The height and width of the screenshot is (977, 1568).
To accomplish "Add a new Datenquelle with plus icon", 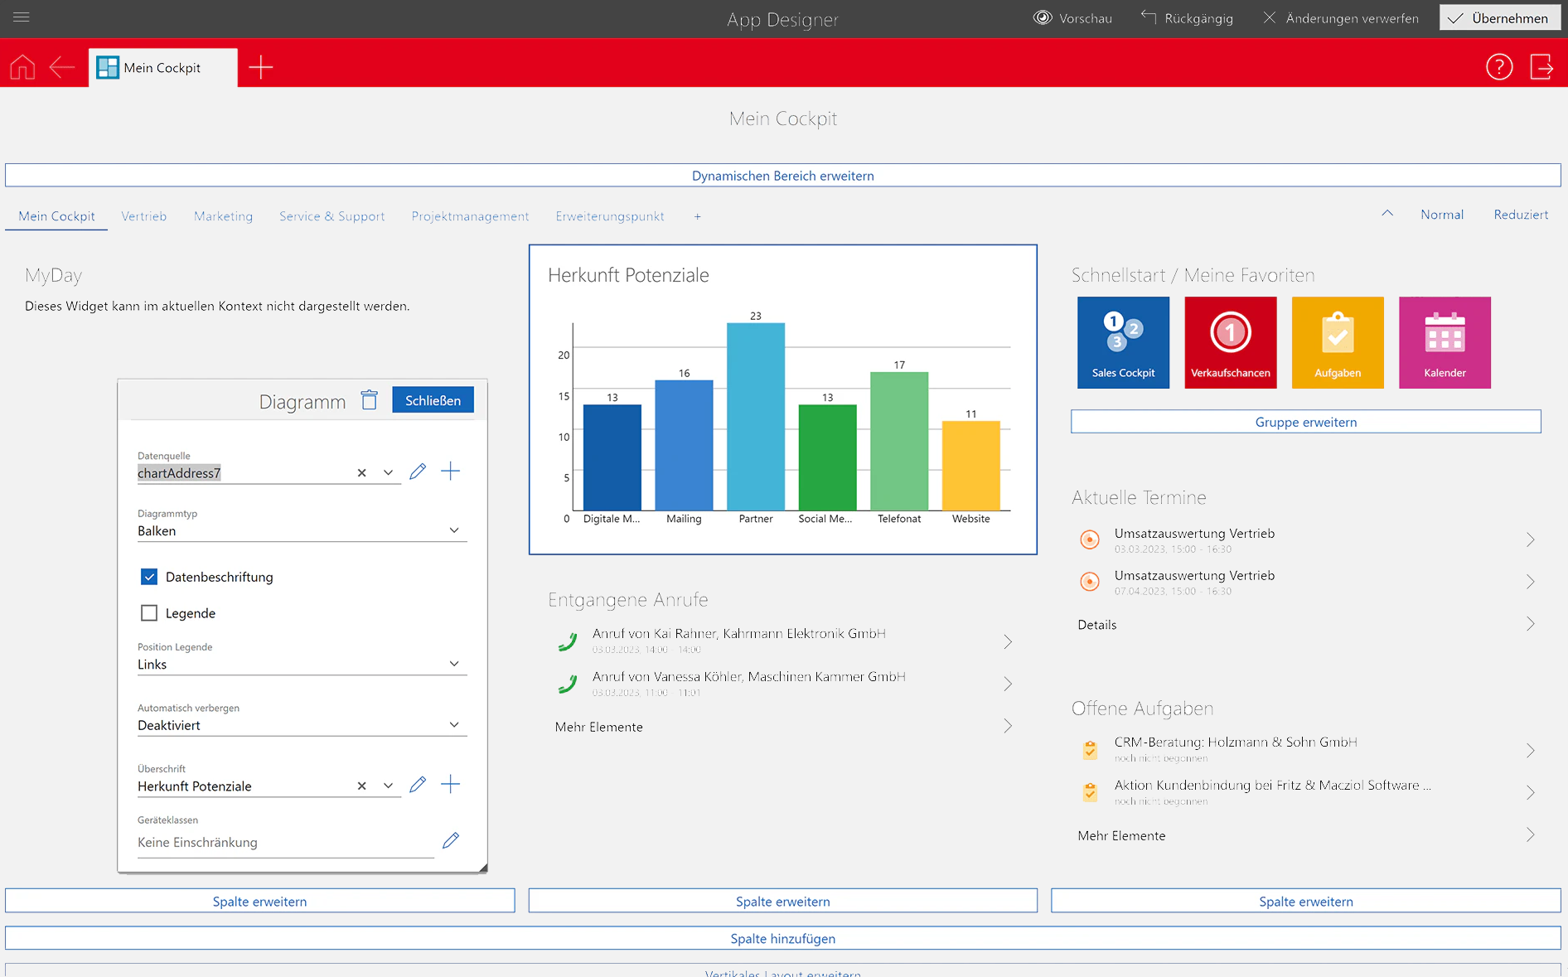I will pos(450,472).
